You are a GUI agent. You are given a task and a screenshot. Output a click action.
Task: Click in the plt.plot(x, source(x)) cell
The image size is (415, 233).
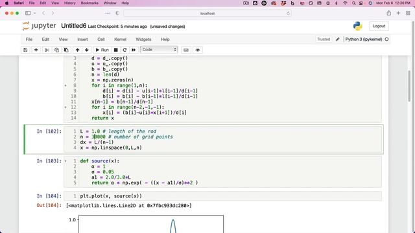(x=222, y=196)
